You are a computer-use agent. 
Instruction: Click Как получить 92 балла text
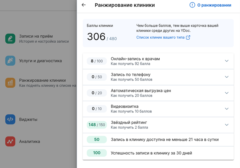click(x=130, y=64)
